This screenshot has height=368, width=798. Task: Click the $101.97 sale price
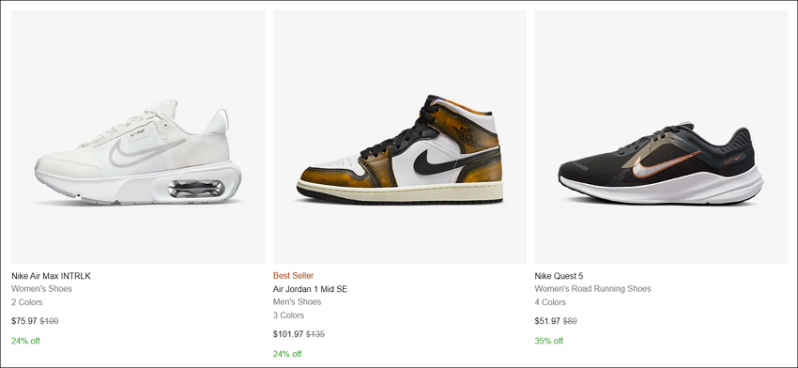pyautogui.click(x=288, y=334)
